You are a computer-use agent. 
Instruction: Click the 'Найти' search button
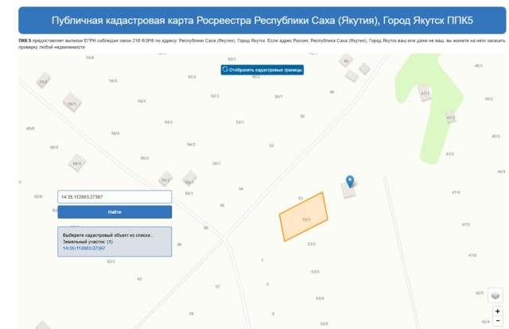(x=115, y=212)
